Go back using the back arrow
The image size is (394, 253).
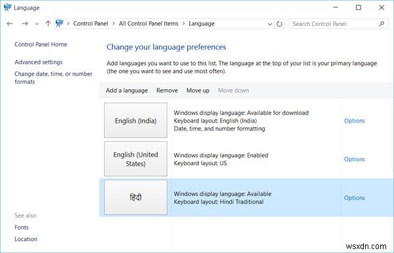click(10, 24)
